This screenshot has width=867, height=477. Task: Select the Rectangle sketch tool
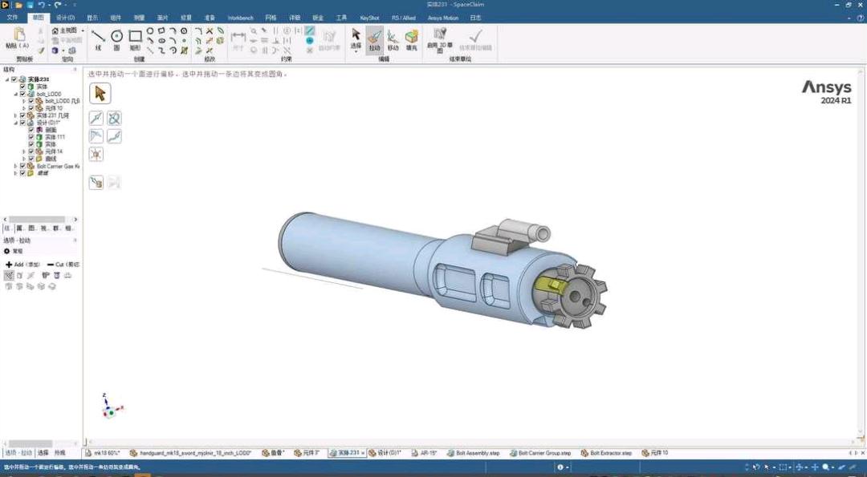tap(135, 38)
